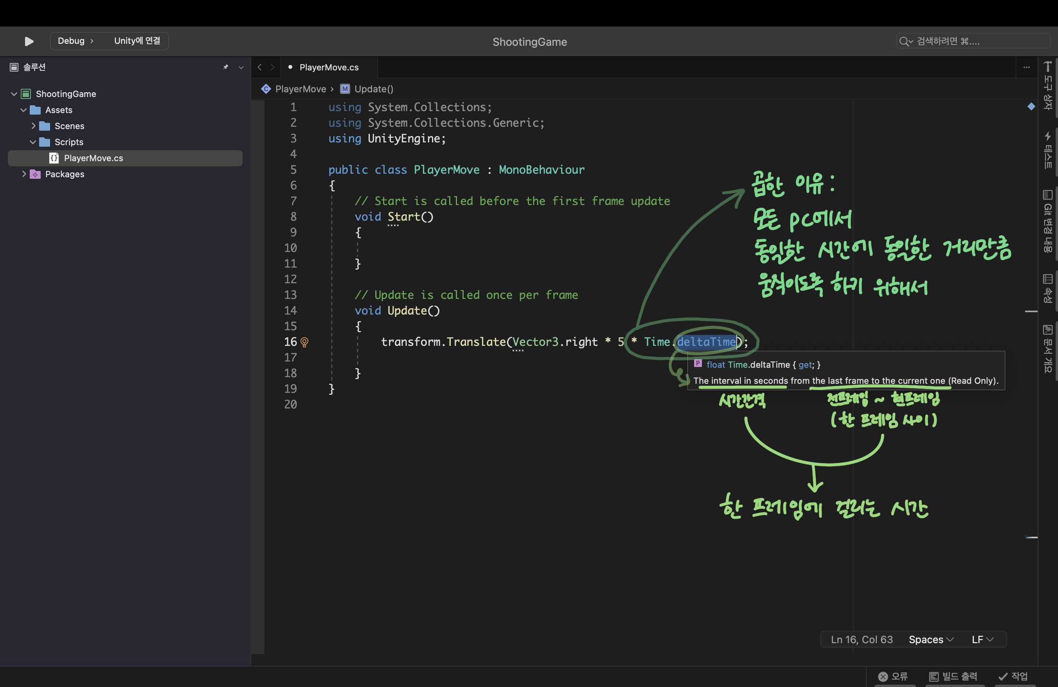The image size is (1058, 687).
Task: Click the lightbulb quick-fix icon on line 16
Action: click(304, 342)
